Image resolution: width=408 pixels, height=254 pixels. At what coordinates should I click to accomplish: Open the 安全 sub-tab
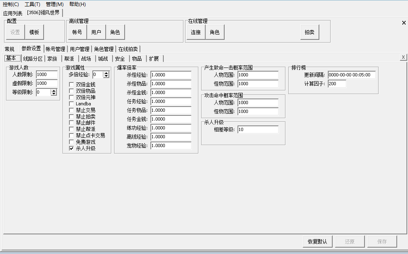click(120, 59)
